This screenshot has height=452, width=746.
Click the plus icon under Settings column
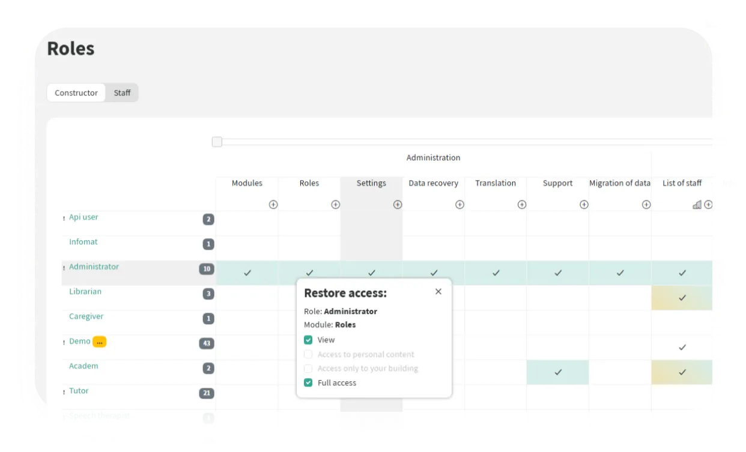(x=398, y=205)
